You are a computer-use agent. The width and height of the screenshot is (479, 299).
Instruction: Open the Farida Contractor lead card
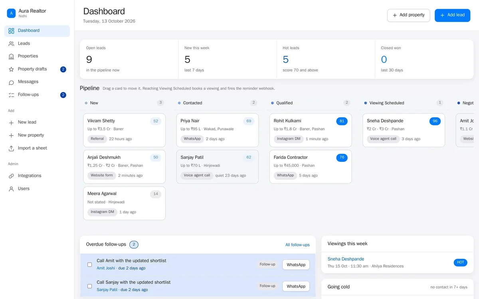point(311,167)
